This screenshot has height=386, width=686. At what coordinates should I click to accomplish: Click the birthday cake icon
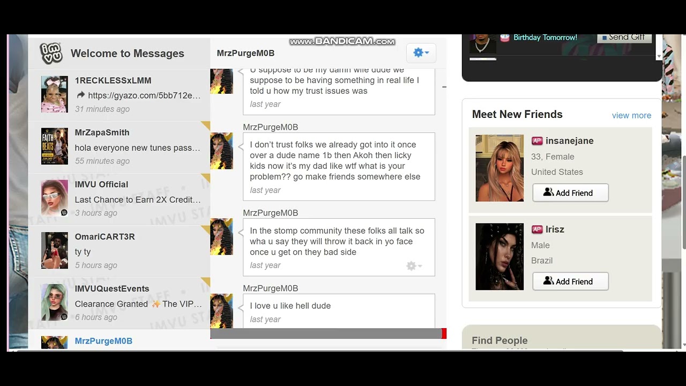point(504,38)
